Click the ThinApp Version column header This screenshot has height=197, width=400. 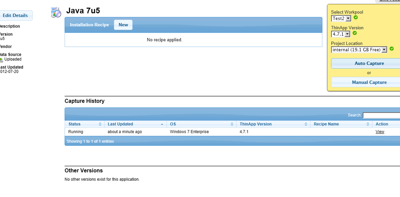(x=273, y=124)
